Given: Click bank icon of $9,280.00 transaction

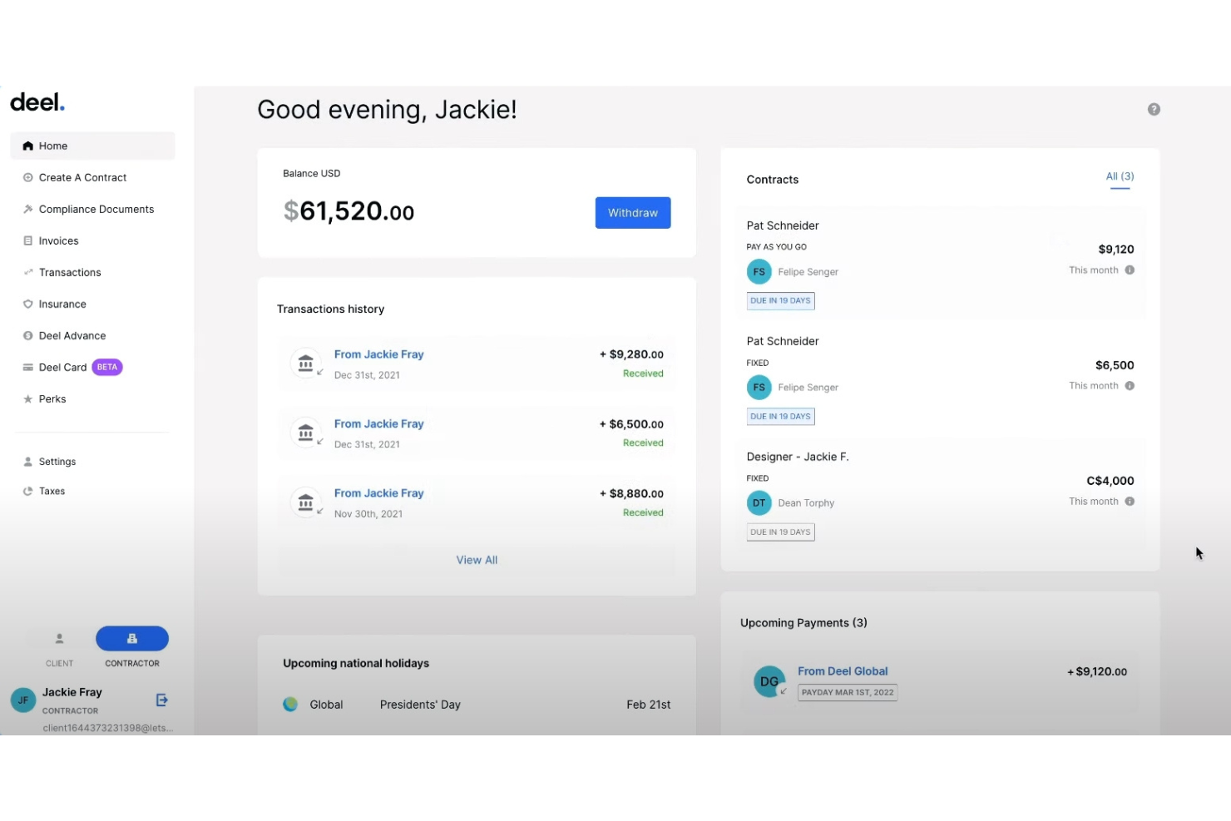Looking at the screenshot, I should pos(306,364).
